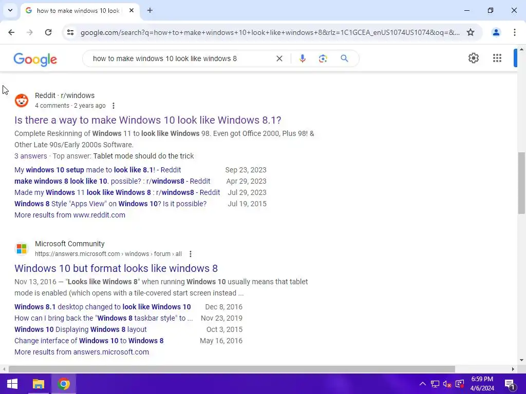This screenshot has width=526, height=394.
Task: Close the current browser tab
Action: coord(131,10)
